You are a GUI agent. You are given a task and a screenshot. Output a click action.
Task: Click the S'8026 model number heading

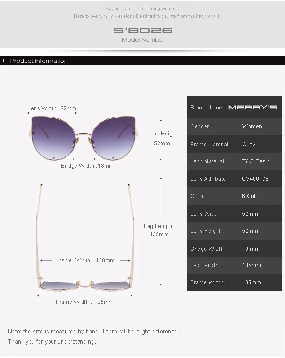143,31
